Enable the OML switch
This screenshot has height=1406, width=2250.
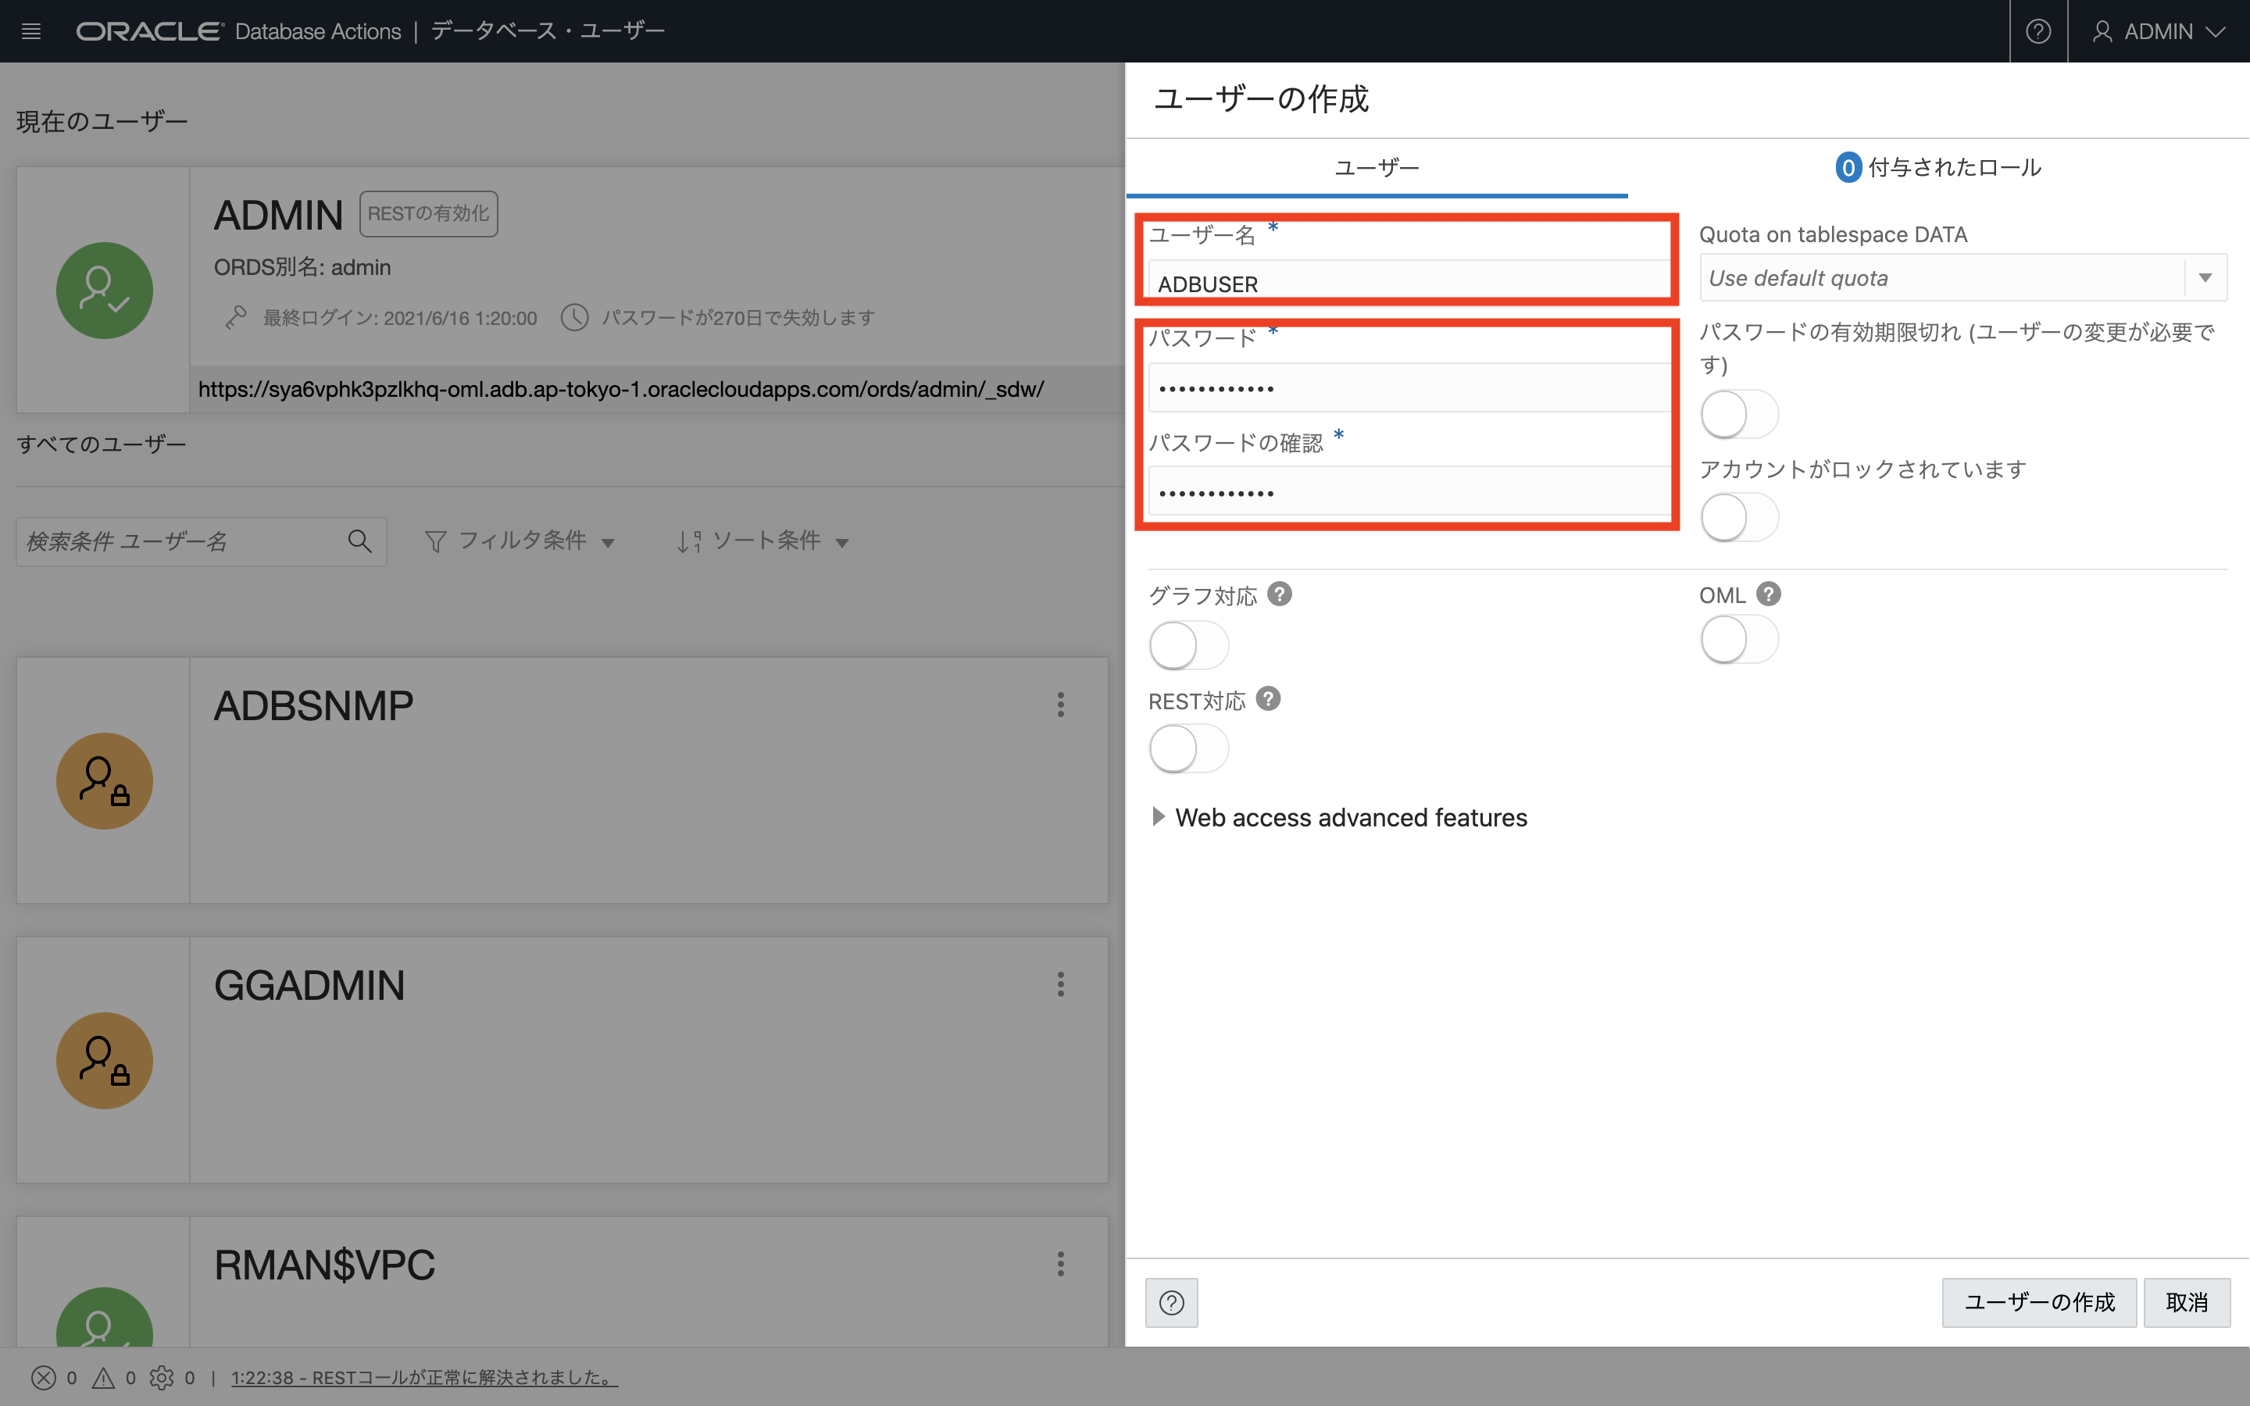[1738, 640]
